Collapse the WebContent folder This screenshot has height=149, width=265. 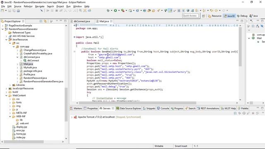[x=6, y=96]
